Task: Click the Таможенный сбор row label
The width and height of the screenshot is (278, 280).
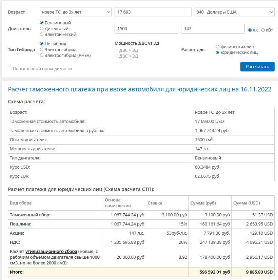Action: click(30, 215)
